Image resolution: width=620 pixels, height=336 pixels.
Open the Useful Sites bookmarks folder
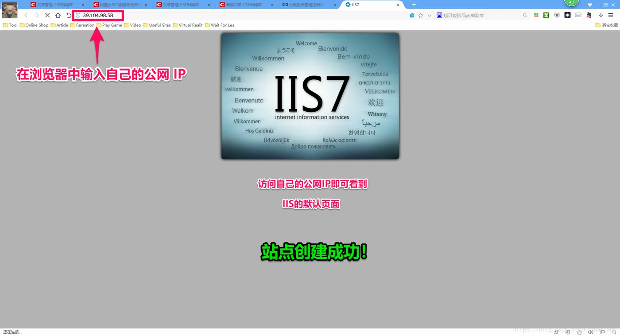coord(157,25)
